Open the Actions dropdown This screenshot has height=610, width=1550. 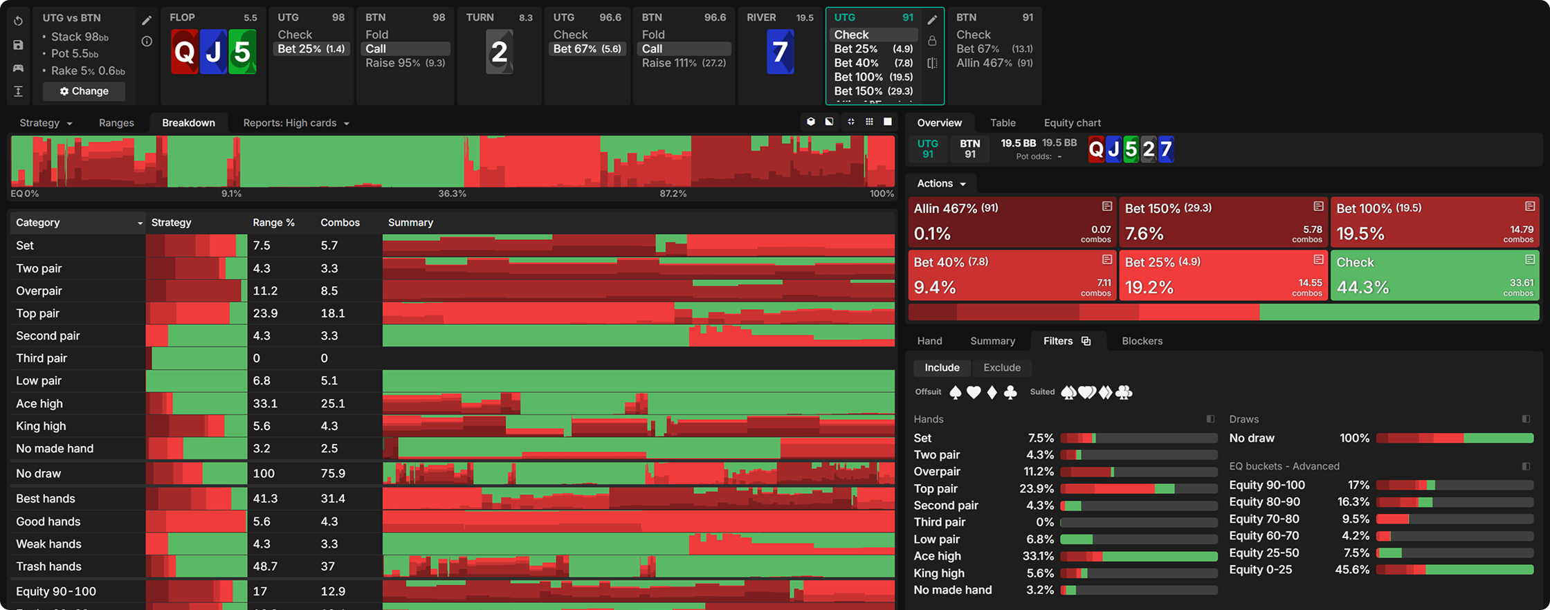point(940,183)
